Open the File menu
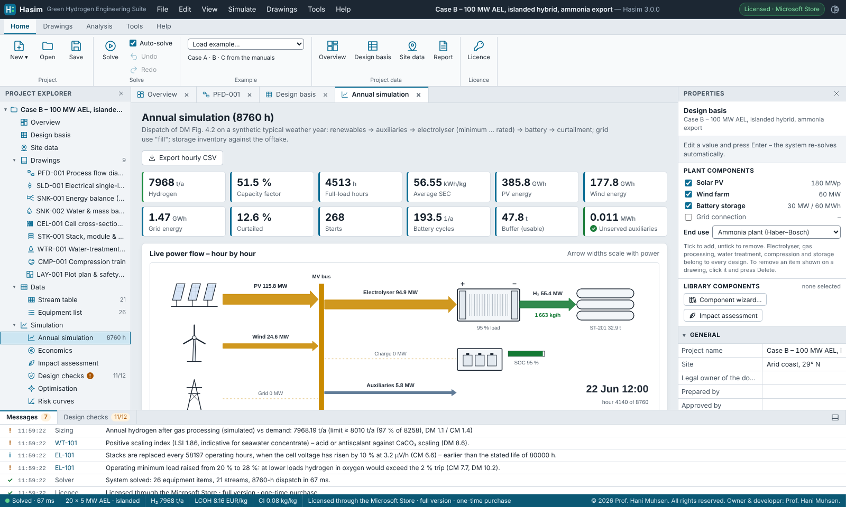This screenshot has height=507, width=846. click(162, 9)
